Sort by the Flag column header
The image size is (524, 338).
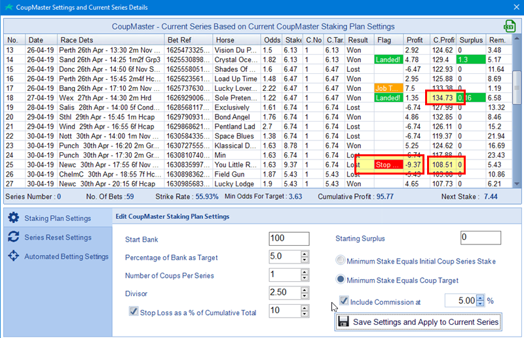click(x=388, y=40)
